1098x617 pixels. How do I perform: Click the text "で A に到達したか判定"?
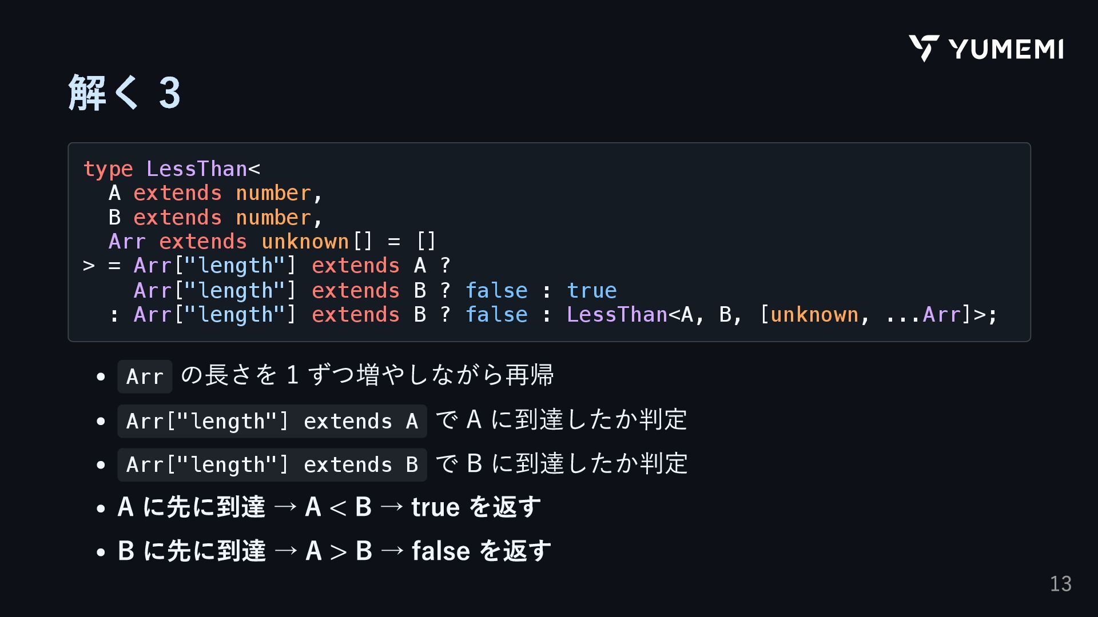[561, 420]
